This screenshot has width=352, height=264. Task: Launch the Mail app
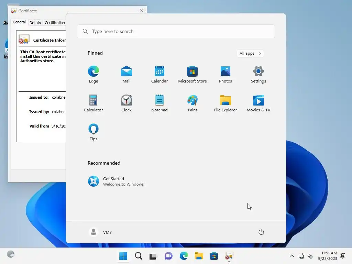pos(126,74)
